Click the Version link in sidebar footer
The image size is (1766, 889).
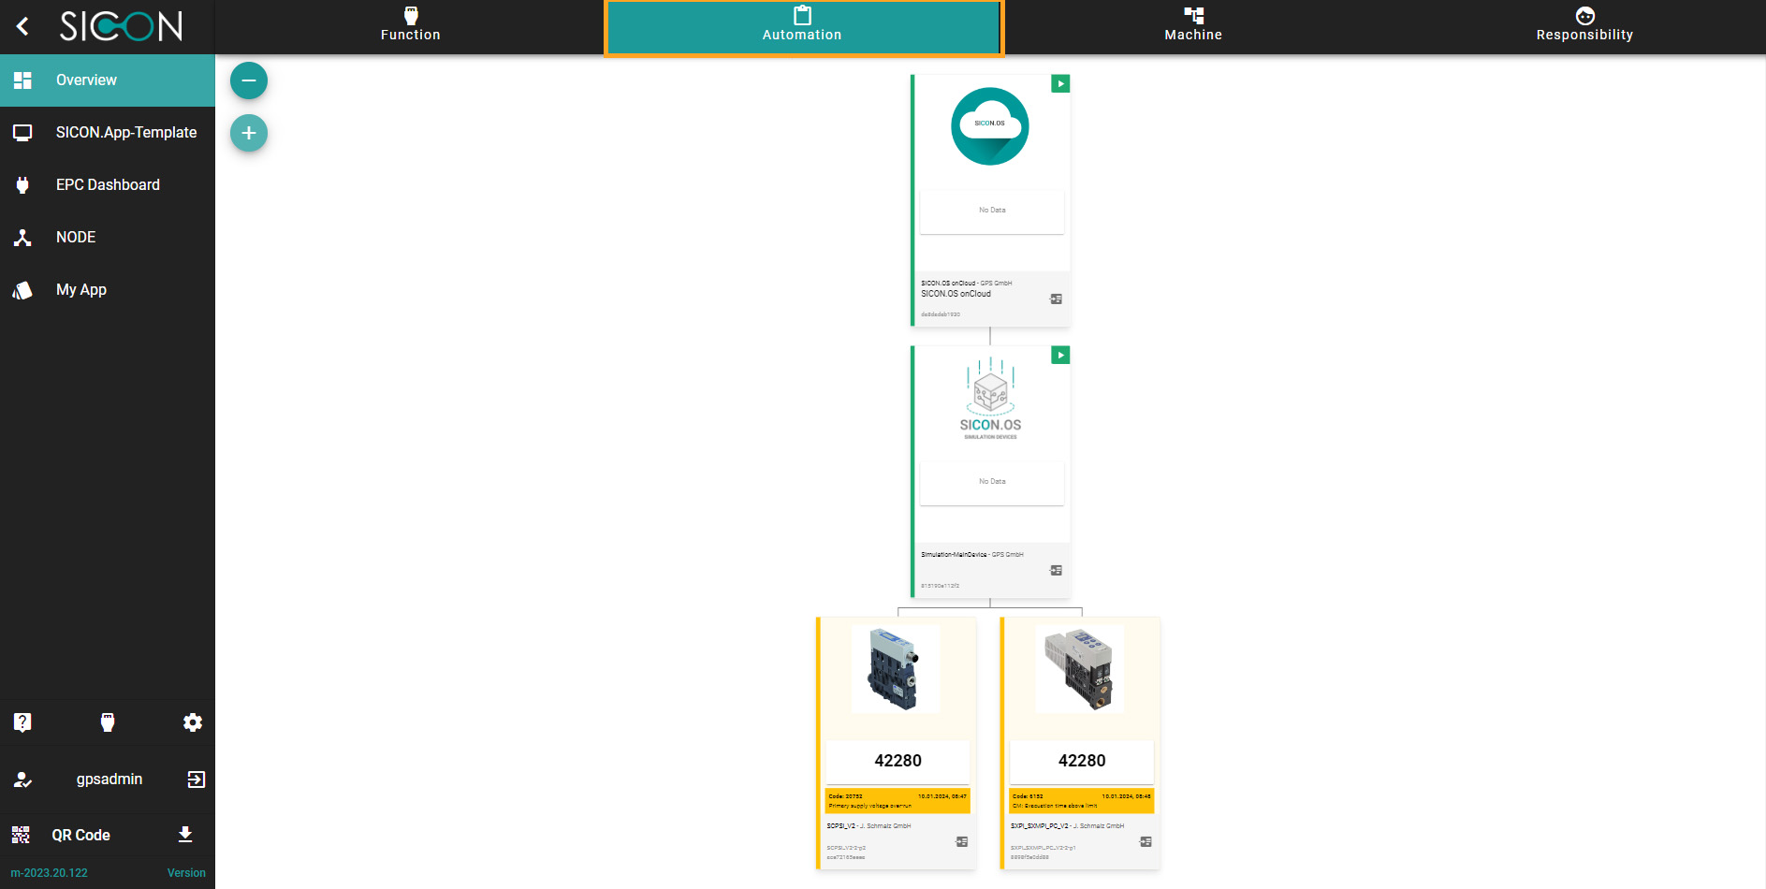point(186,873)
